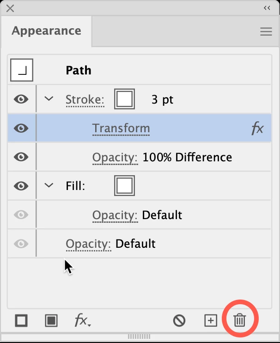The height and width of the screenshot is (343, 280).
Task: Open the Add New Effect fx menu
Action: (x=83, y=320)
